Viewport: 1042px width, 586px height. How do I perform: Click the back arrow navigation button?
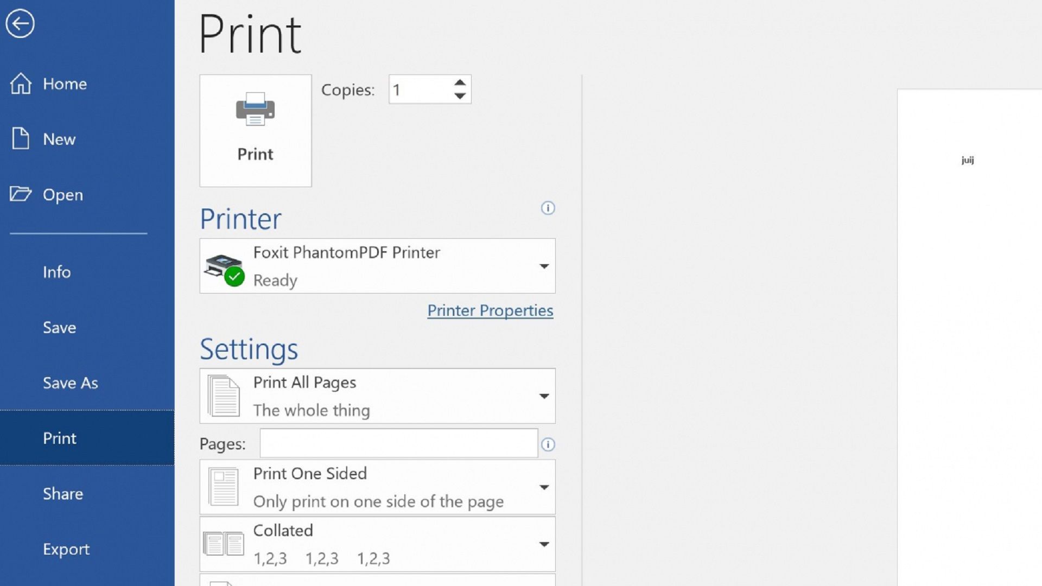pyautogui.click(x=20, y=24)
